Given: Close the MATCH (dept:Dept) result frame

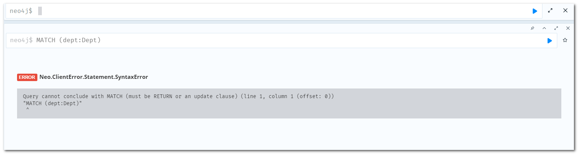Looking at the screenshot, I should (568, 28).
